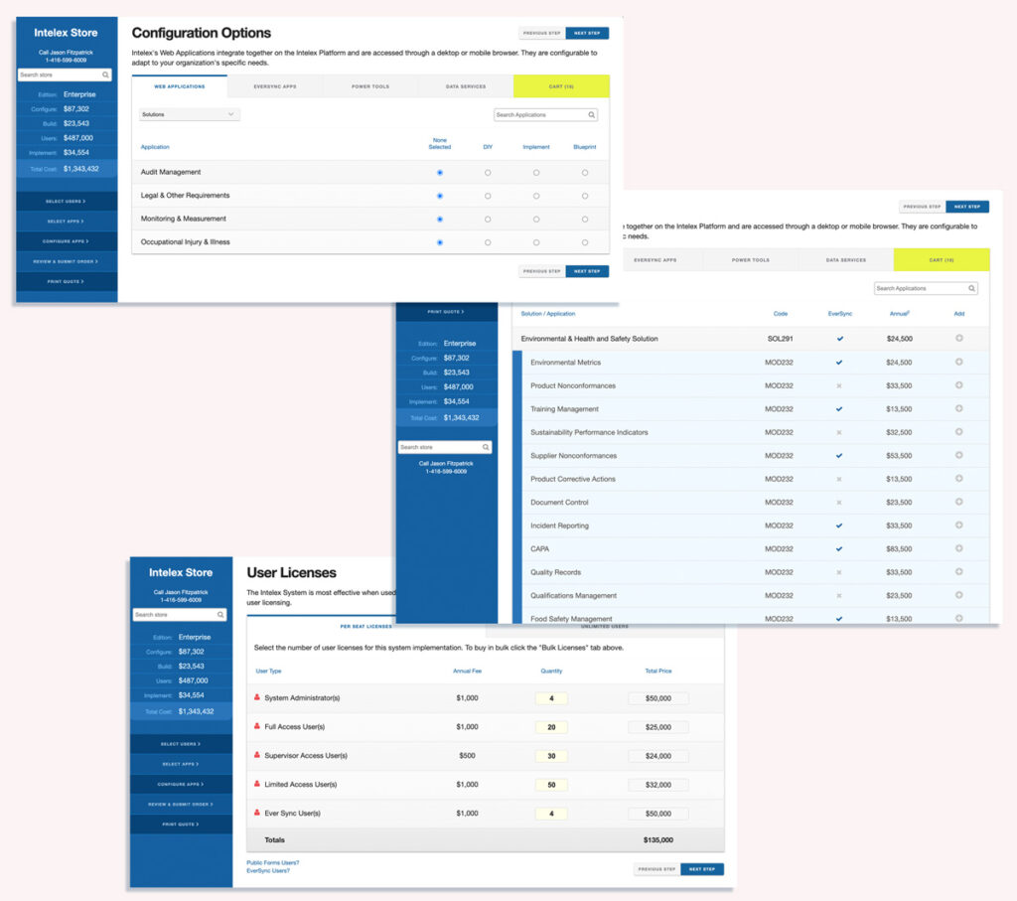Click the add icon for Document Control
The height and width of the screenshot is (901, 1017).
958,502
